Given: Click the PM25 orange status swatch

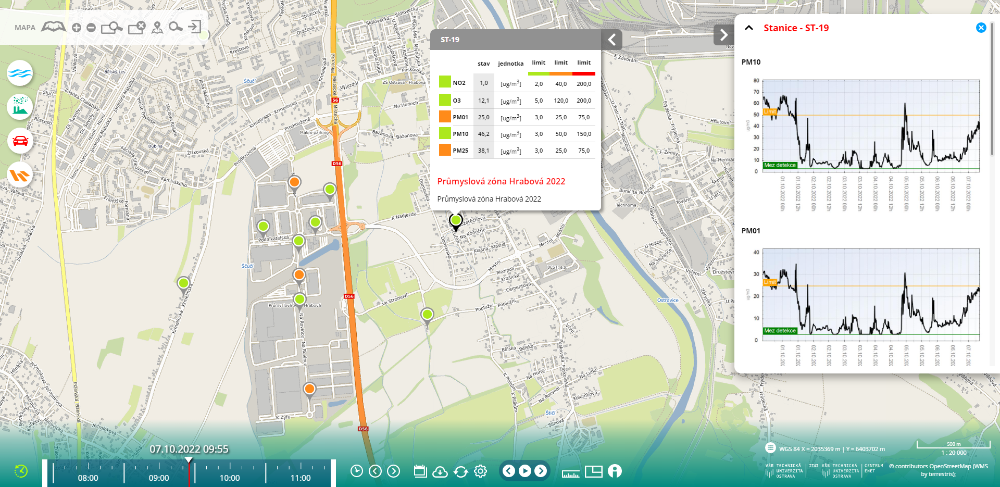Looking at the screenshot, I should tap(445, 149).
